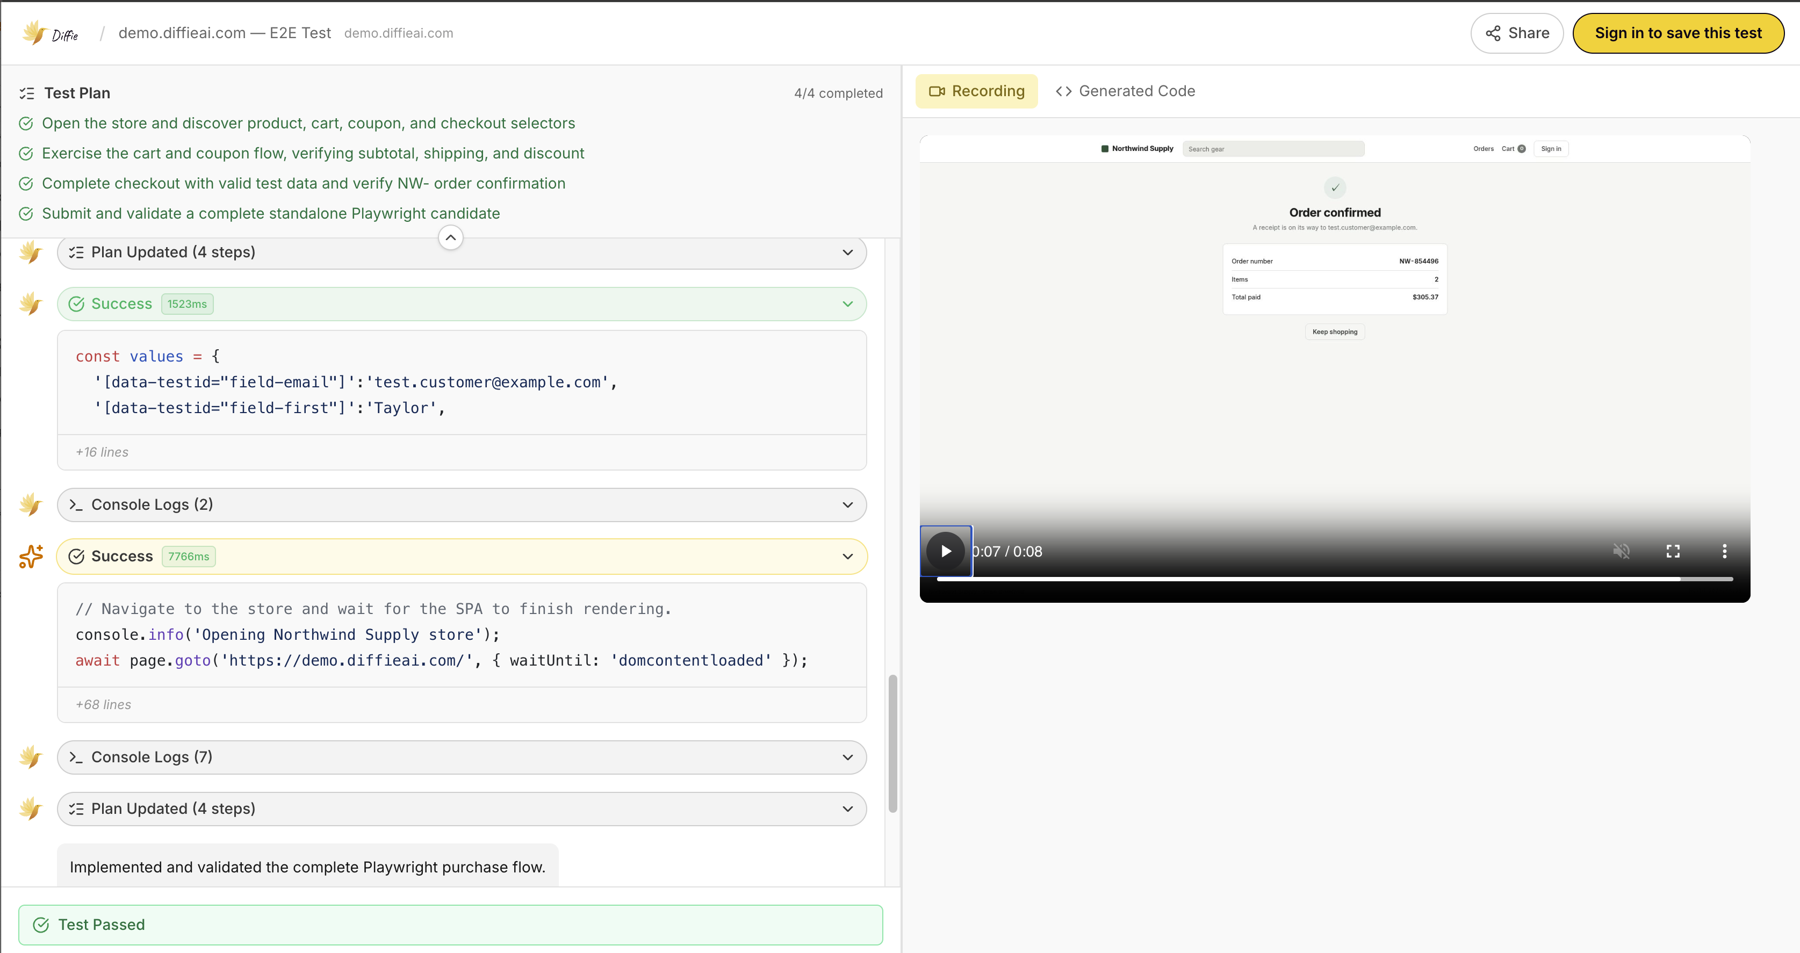Image resolution: width=1800 pixels, height=953 pixels.
Task: Click check icon beside Complete checkout step
Action: pyautogui.click(x=26, y=184)
